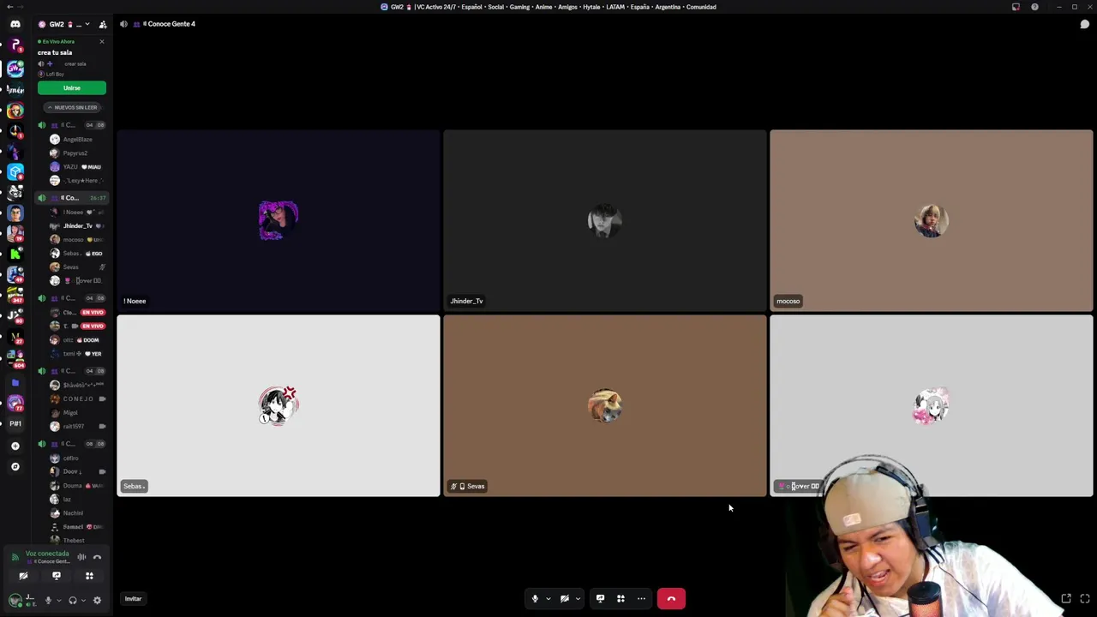Close the En Vivo Ahora card
This screenshot has height=617, width=1097.
(102, 41)
